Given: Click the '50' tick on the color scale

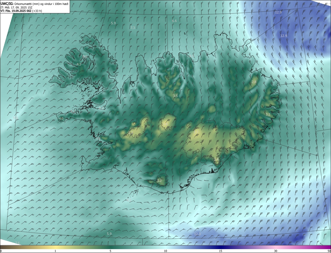Looking at the screenshot, I should [329, 251].
